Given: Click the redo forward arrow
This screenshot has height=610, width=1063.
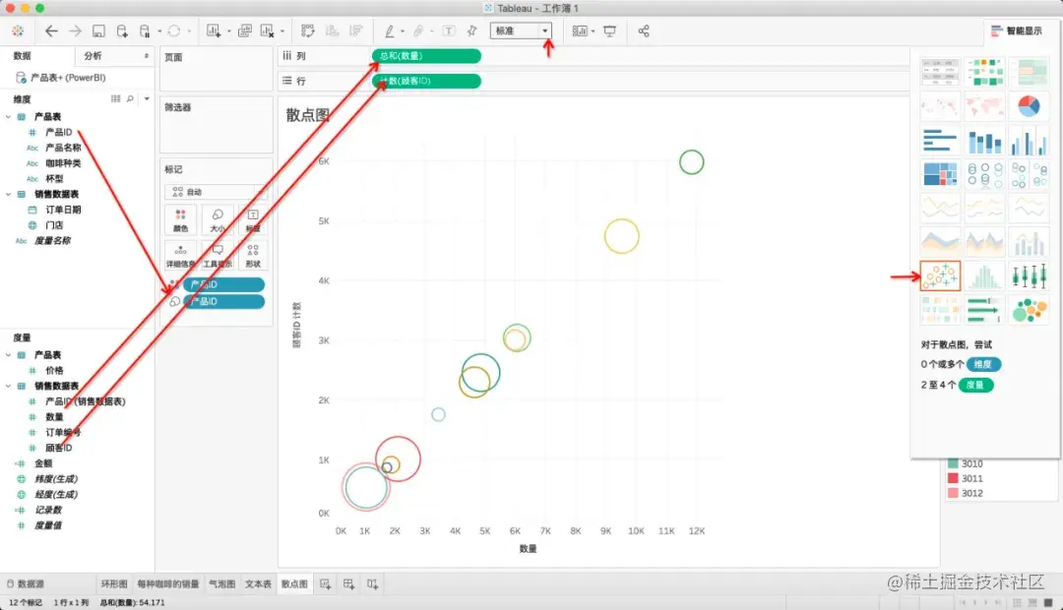Looking at the screenshot, I should pos(75,30).
